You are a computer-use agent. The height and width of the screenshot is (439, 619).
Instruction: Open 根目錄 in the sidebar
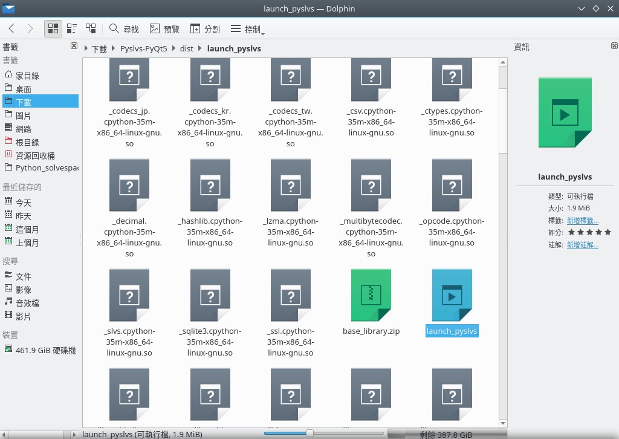pos(41,142)
